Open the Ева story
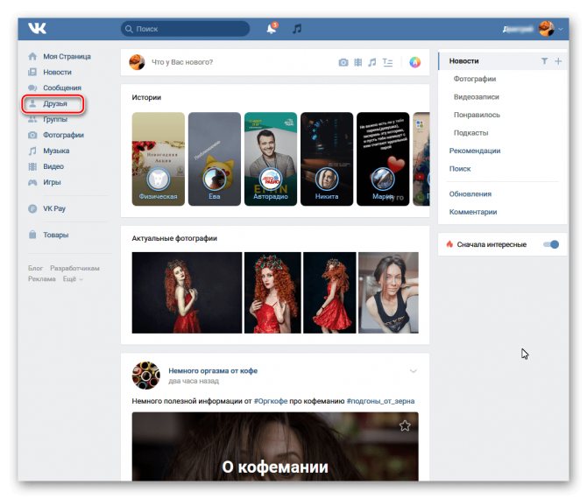The width and height of the screenshot is (587, 499). click(x=215, y=159)
